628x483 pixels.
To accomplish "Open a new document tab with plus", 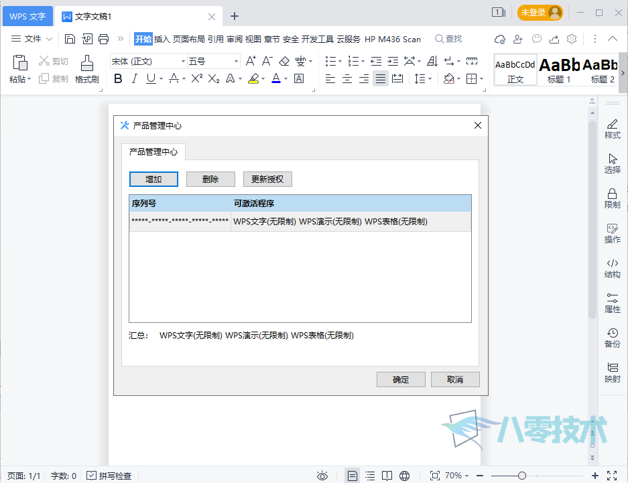I will 235,16.
